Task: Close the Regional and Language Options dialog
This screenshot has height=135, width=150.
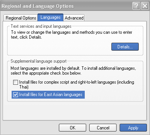Action: pos(145,6)
